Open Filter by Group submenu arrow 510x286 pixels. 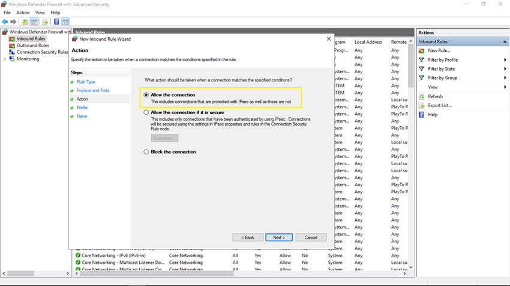505,78
